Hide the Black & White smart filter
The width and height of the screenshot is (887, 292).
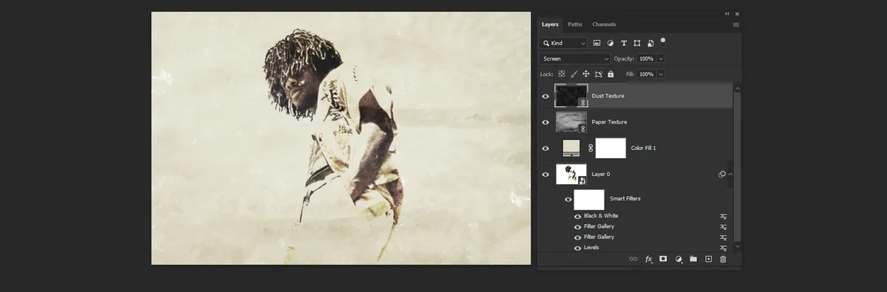coord(577,217)
